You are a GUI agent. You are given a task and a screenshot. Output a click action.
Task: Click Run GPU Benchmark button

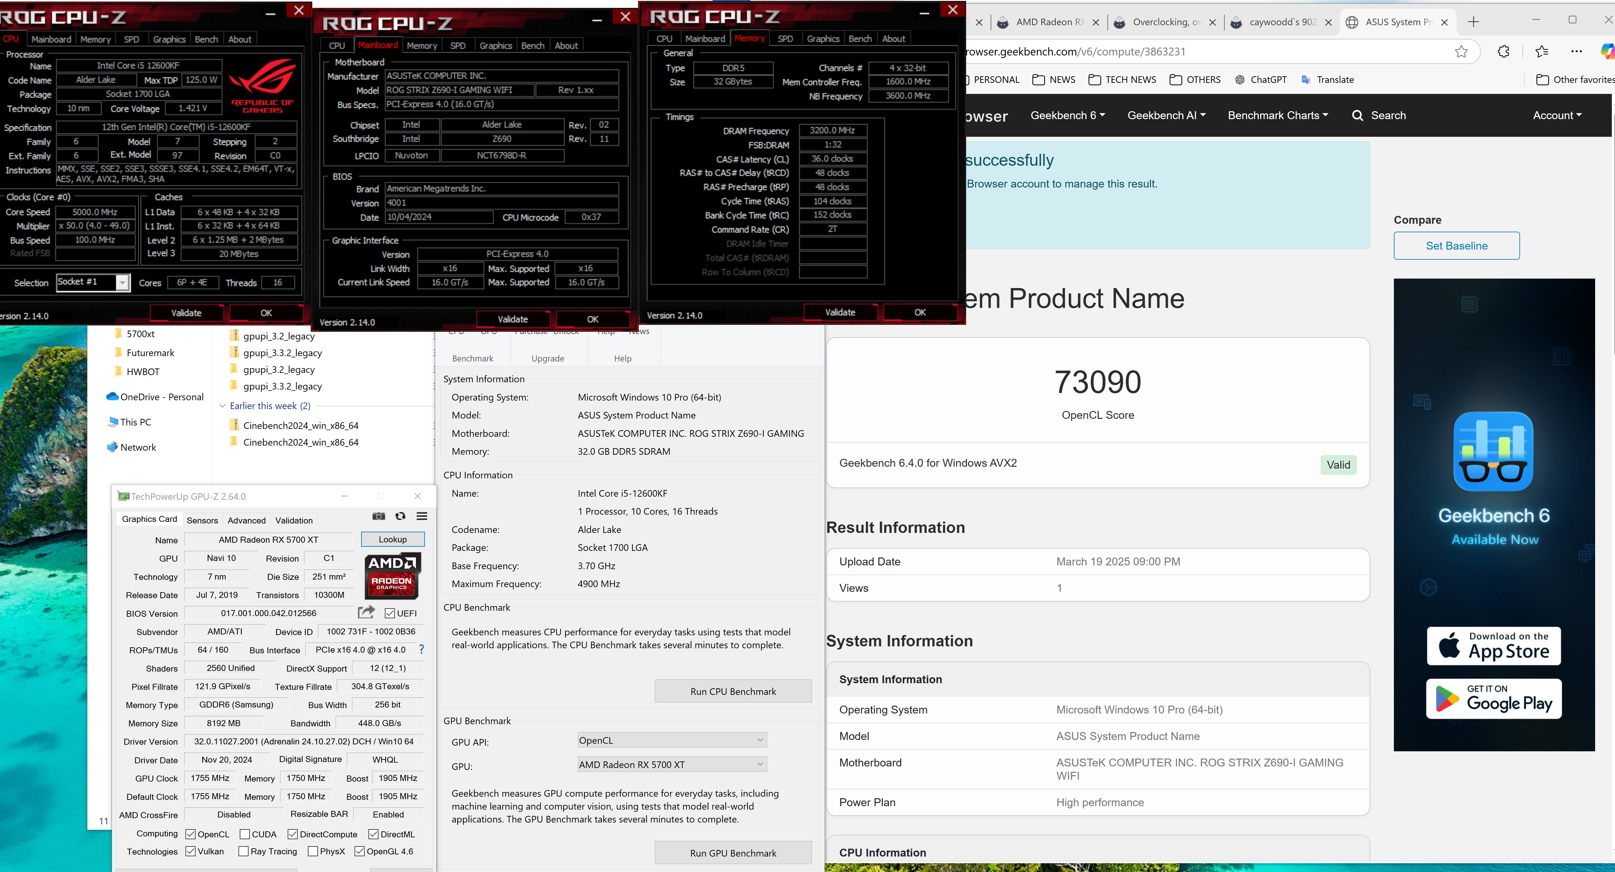click(x=733, y=853)
